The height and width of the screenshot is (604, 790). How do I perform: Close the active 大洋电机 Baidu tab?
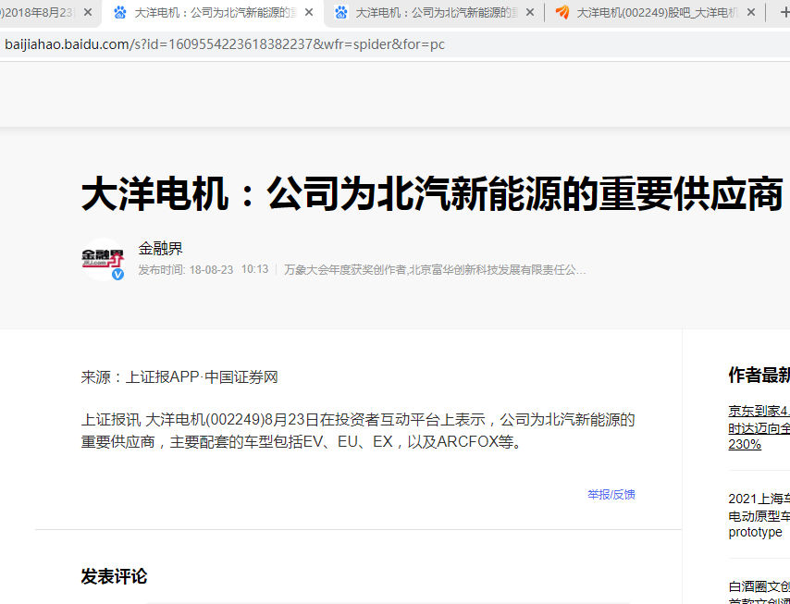coord(309,13)
